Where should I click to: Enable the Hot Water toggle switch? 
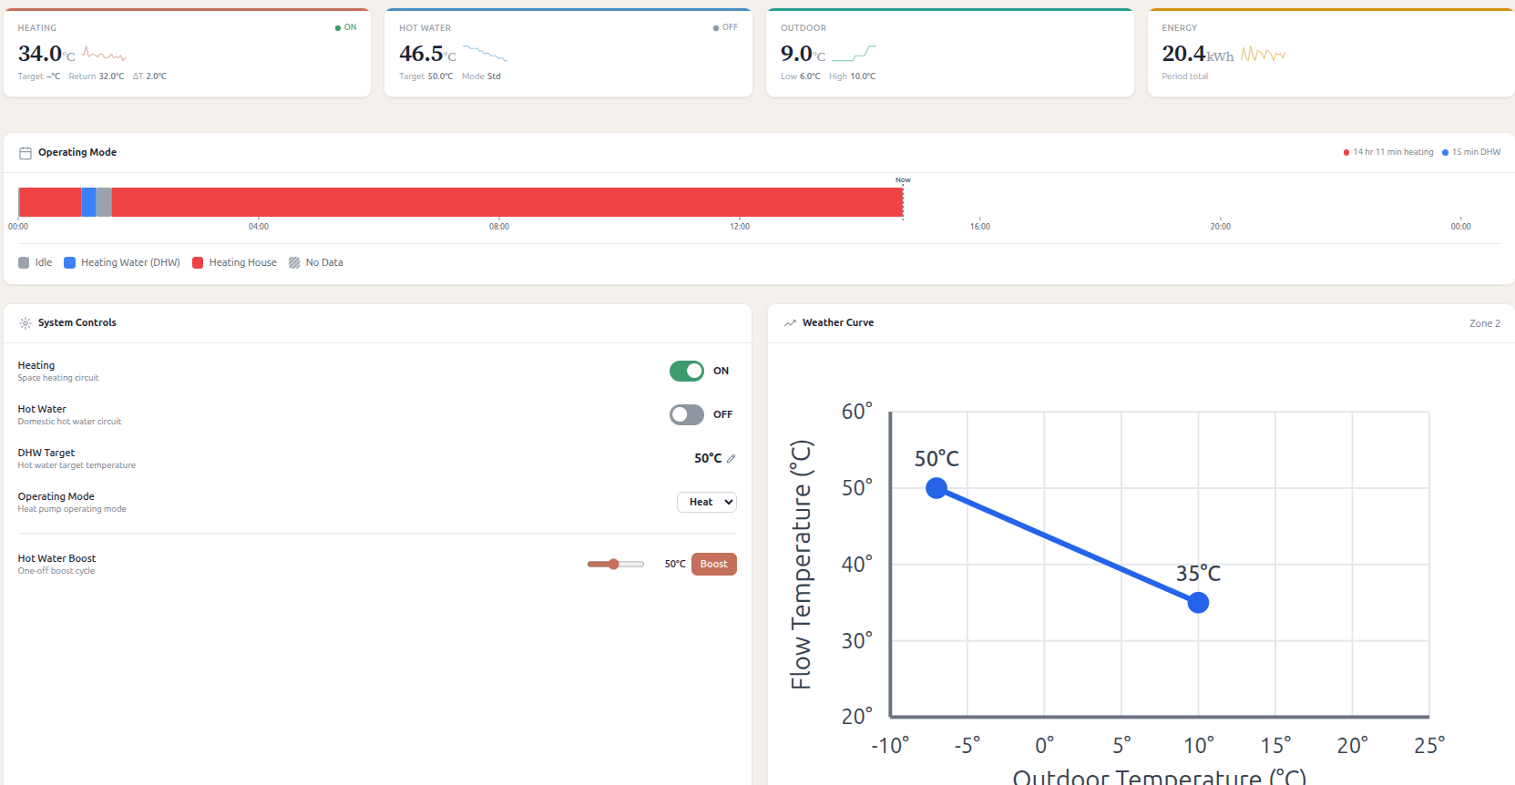[x=687, y=415]
